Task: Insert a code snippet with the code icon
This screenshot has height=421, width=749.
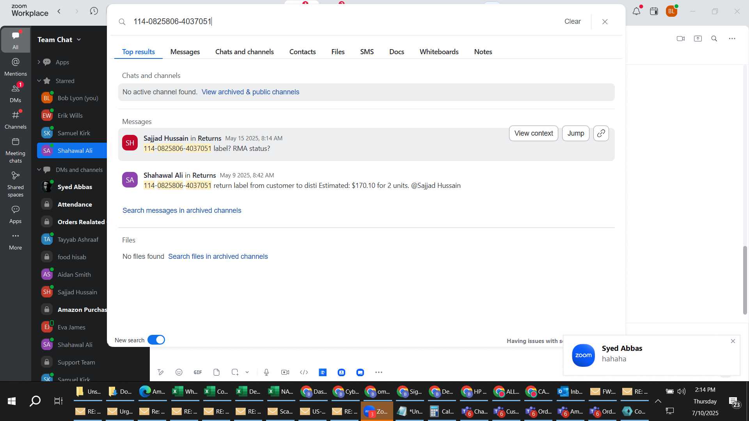Action: click(x=304, y=372)
